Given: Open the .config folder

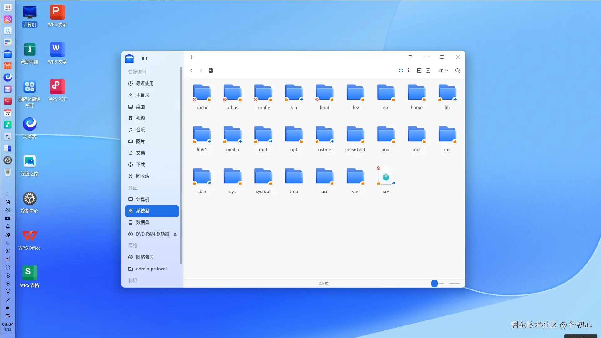Looking at the screenshot, I should tap(263, 97).
